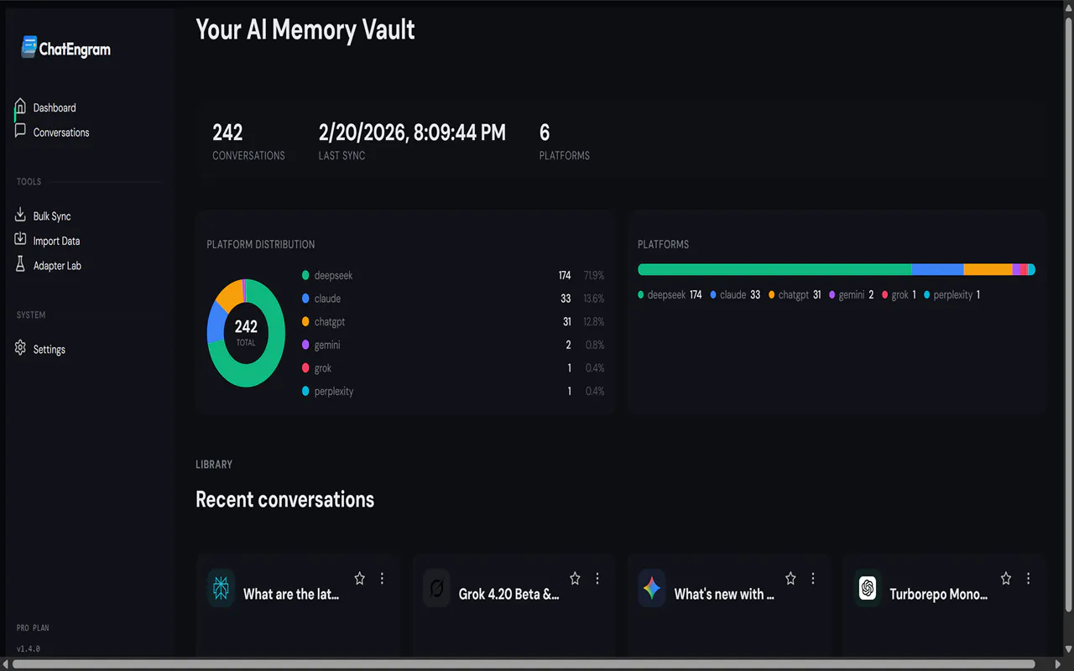Star the Turborepo Mono conversation

pos(1006,579)
